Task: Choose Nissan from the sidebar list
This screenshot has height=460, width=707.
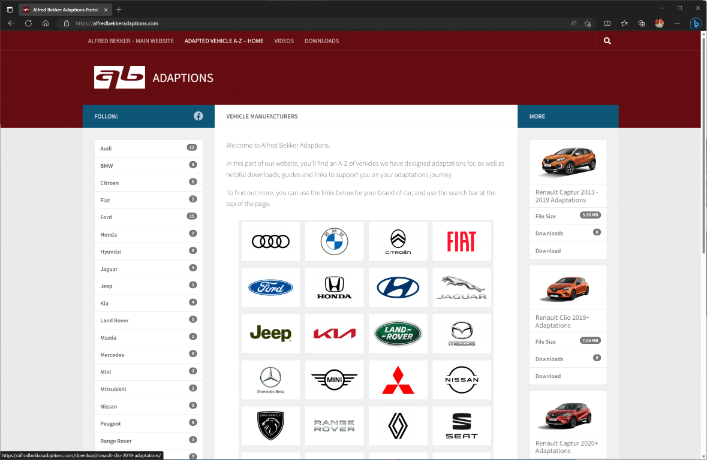Action: point(149,406)
